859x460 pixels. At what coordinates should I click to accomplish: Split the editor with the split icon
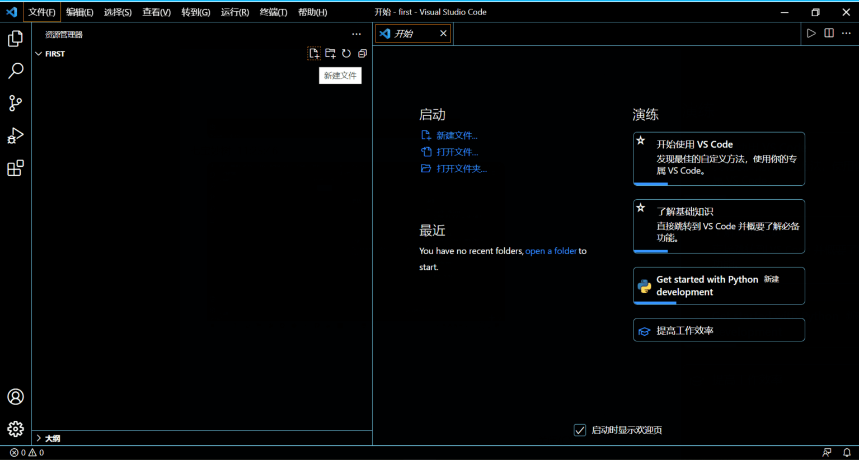[829, 34]
